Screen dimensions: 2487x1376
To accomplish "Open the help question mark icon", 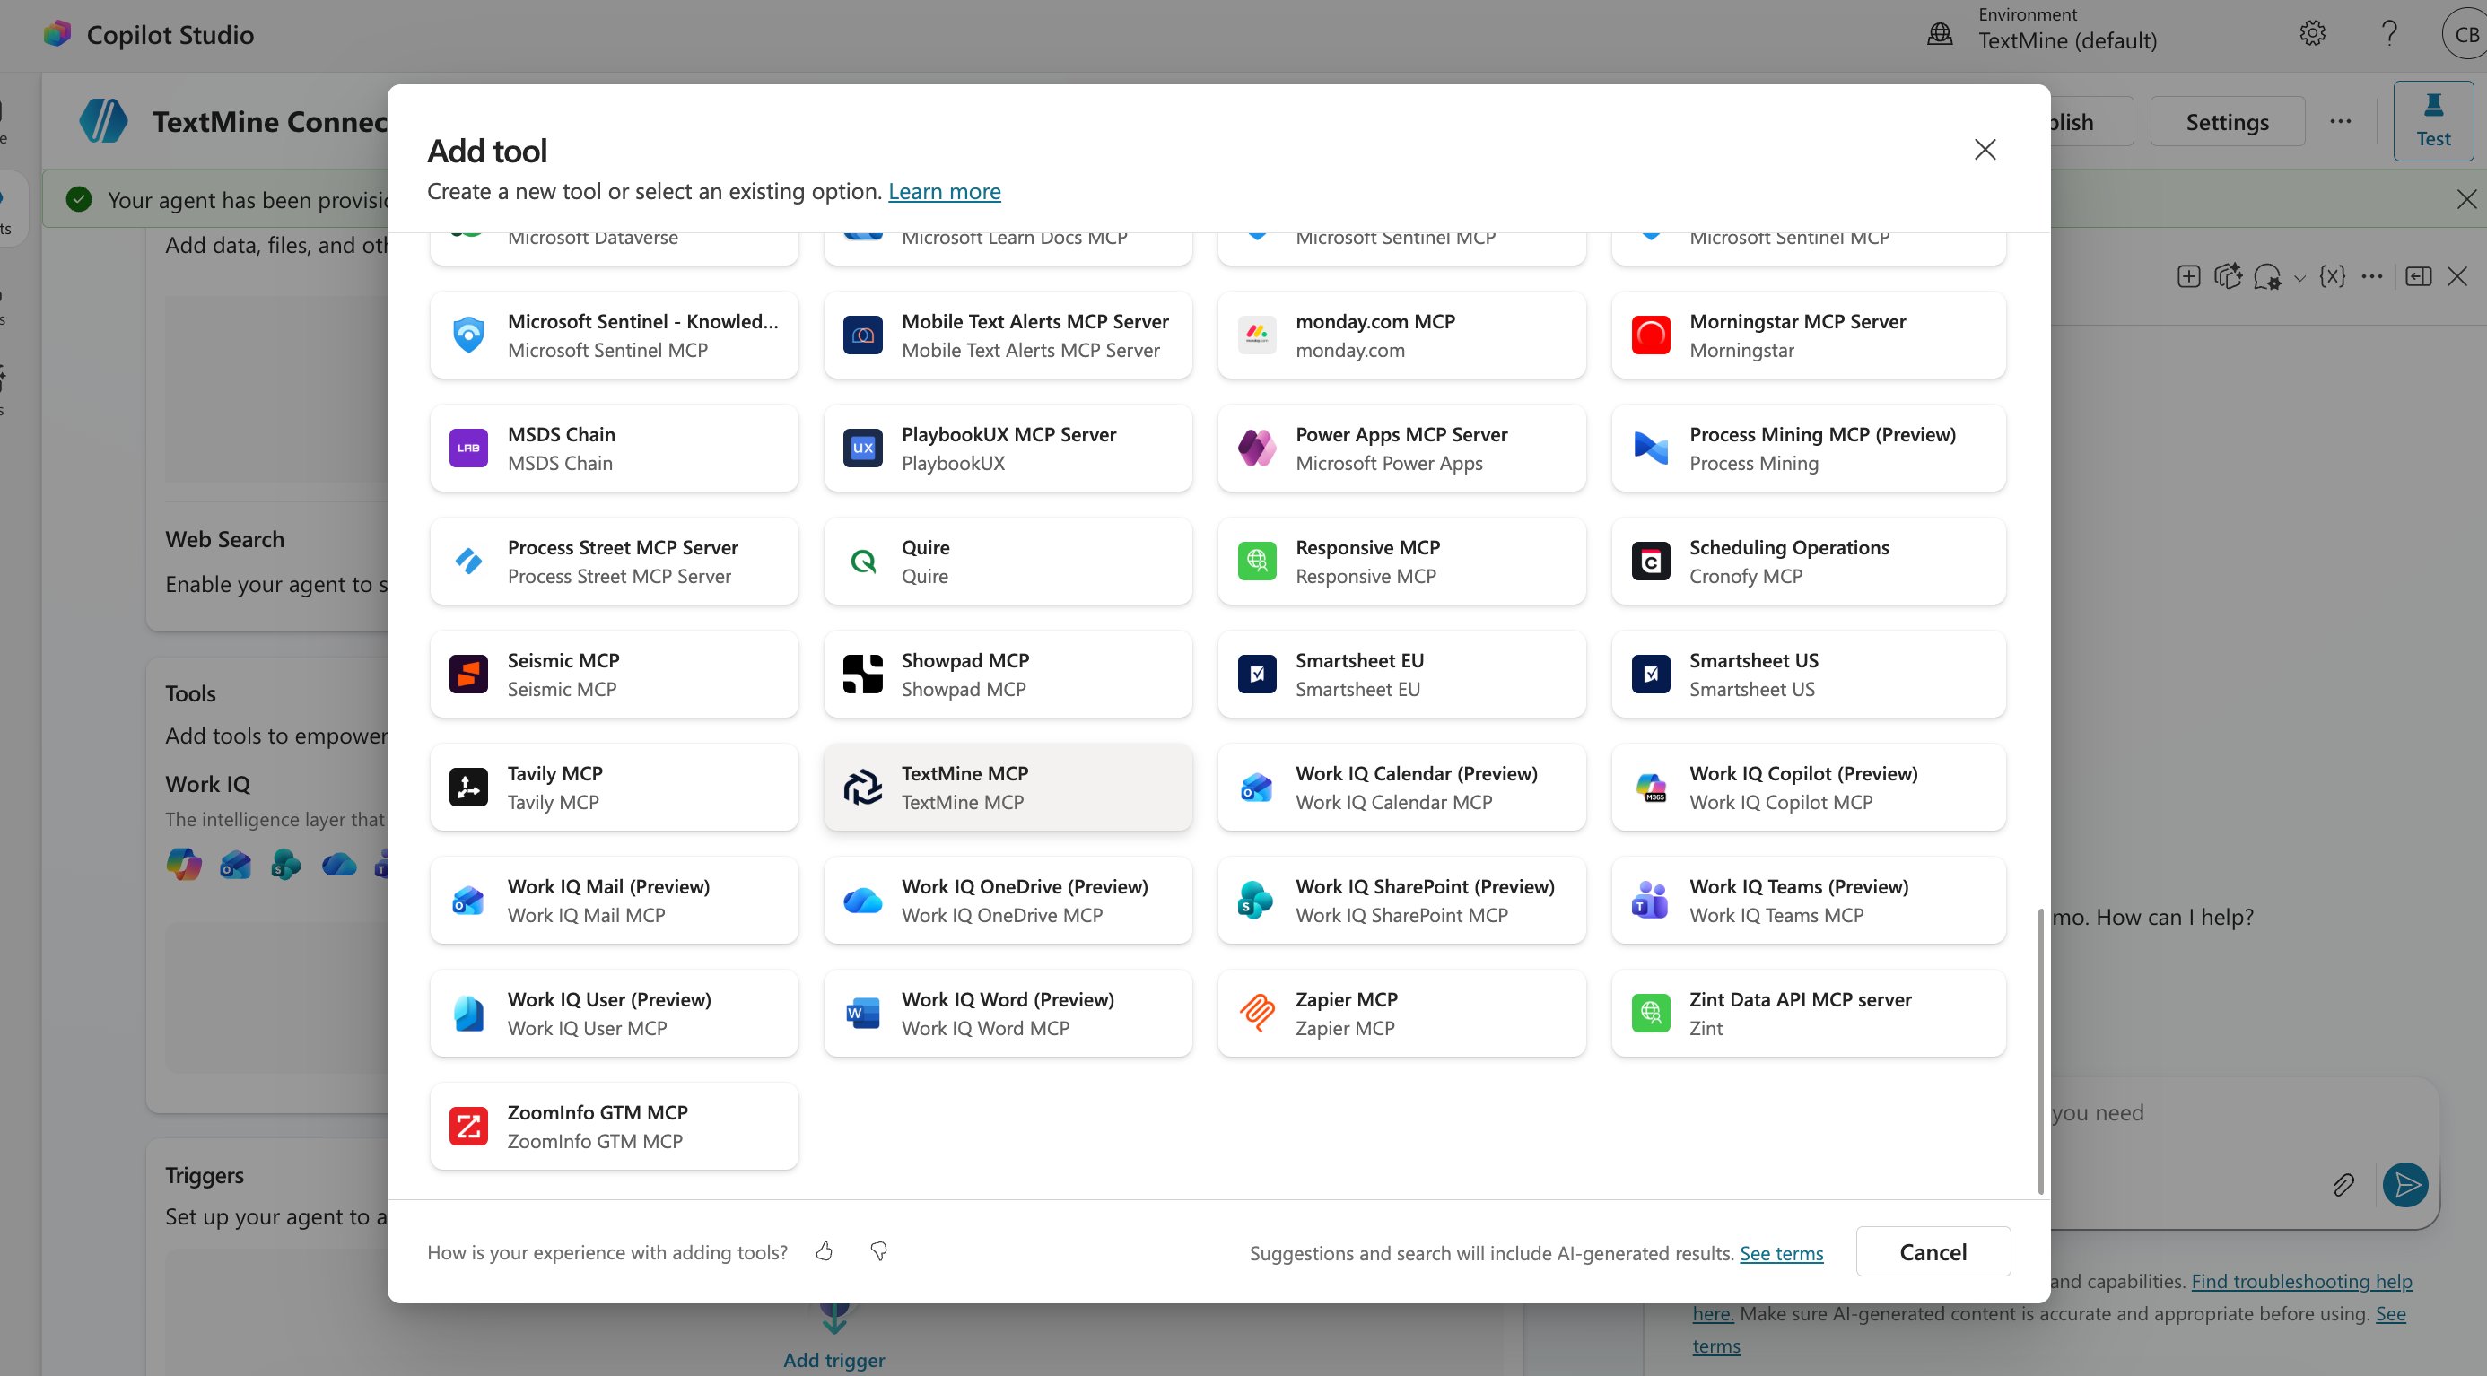I will tap(2389, 34).
